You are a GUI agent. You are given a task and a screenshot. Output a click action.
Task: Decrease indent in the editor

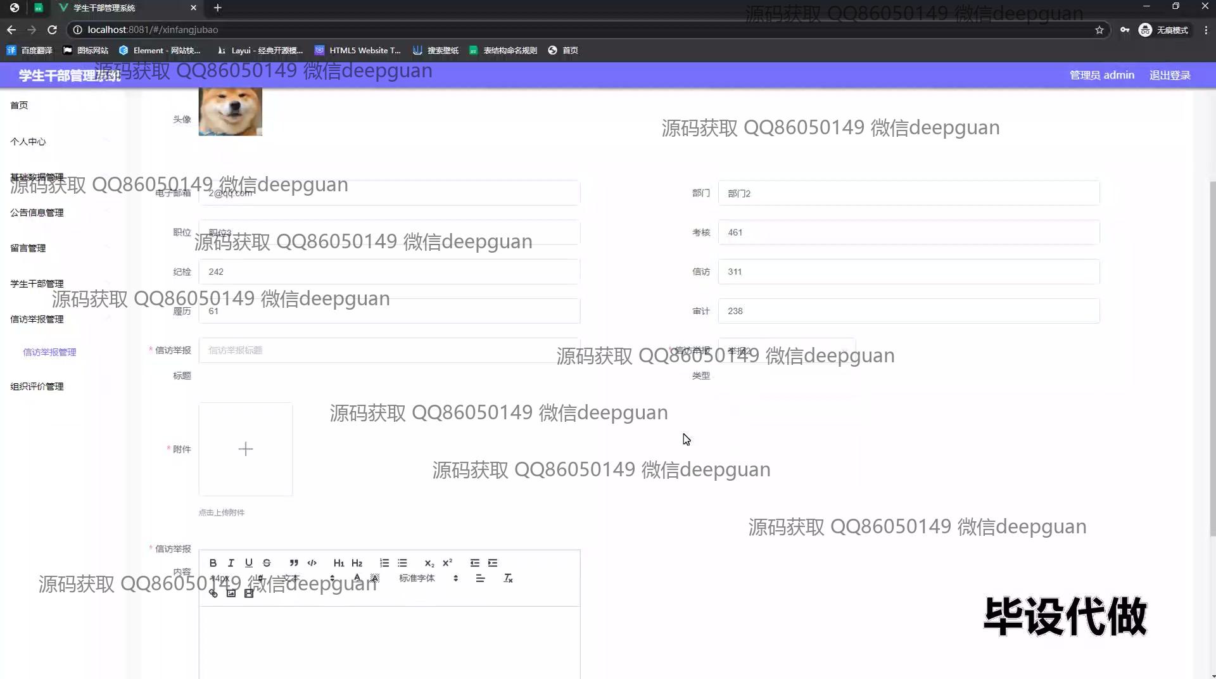tap(475, 562)
